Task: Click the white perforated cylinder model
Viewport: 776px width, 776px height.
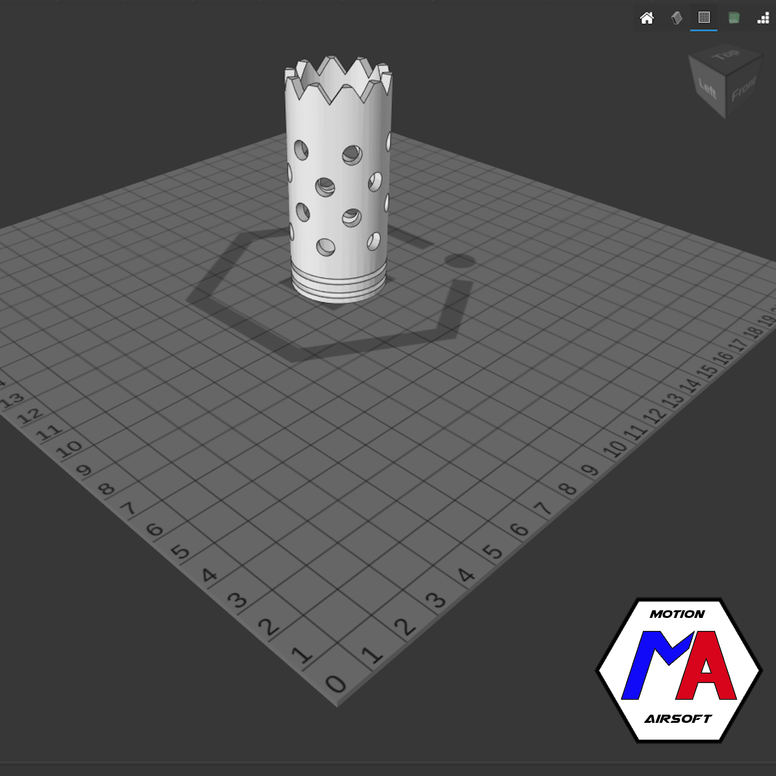Action: click(338, 179)
